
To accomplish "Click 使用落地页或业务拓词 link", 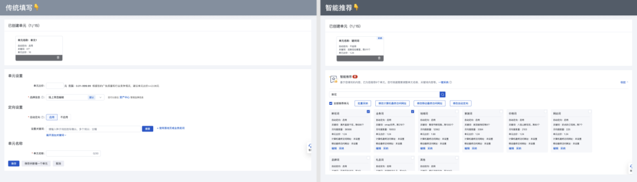I will [x=171, y=128].
